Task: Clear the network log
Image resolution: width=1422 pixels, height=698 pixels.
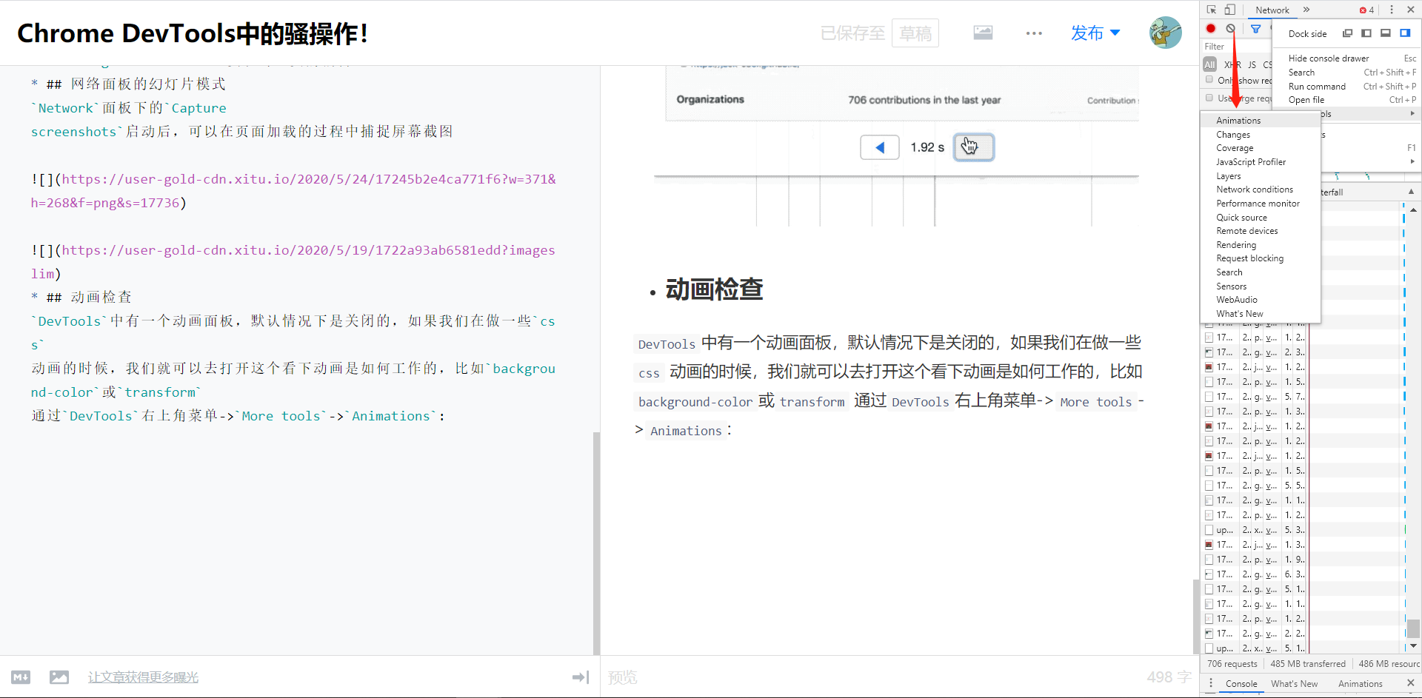Action: tap(1230, 29)
